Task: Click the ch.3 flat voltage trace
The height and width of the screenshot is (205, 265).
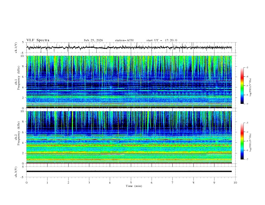Action: pos(129,172)
